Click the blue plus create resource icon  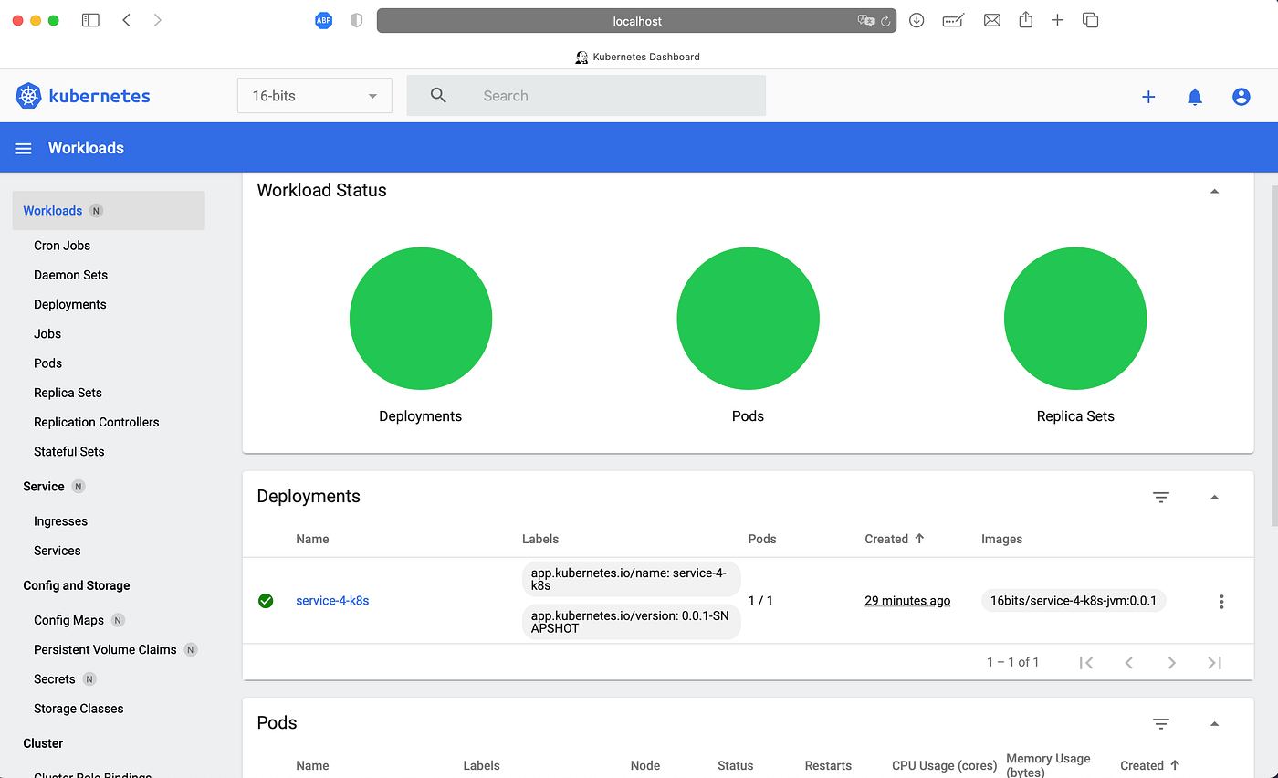(1148, 97)
